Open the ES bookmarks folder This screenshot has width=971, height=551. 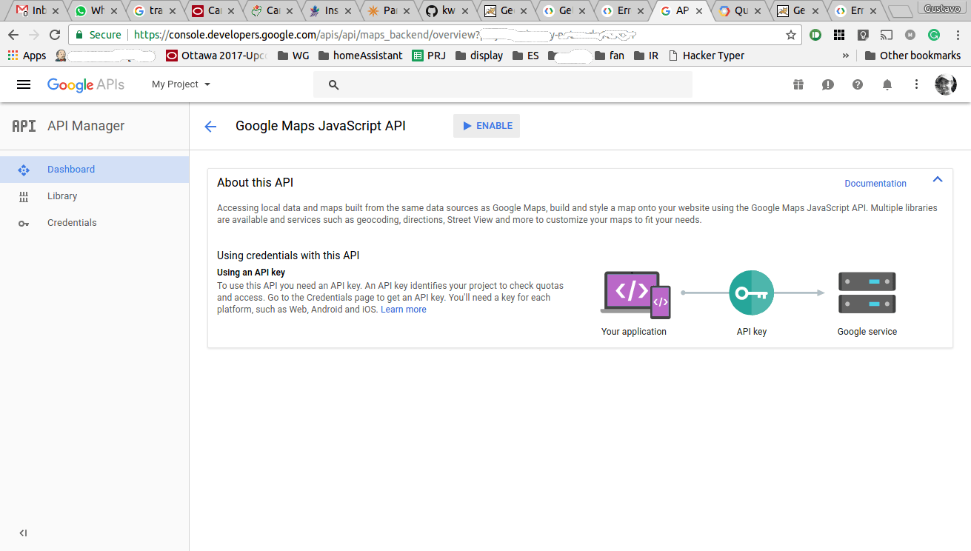[x=525, y=56]
